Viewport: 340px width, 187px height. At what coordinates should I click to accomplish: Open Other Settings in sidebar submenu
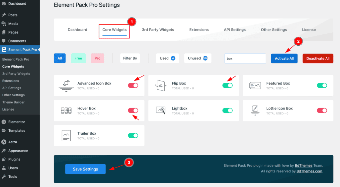[x=13, y=95]
